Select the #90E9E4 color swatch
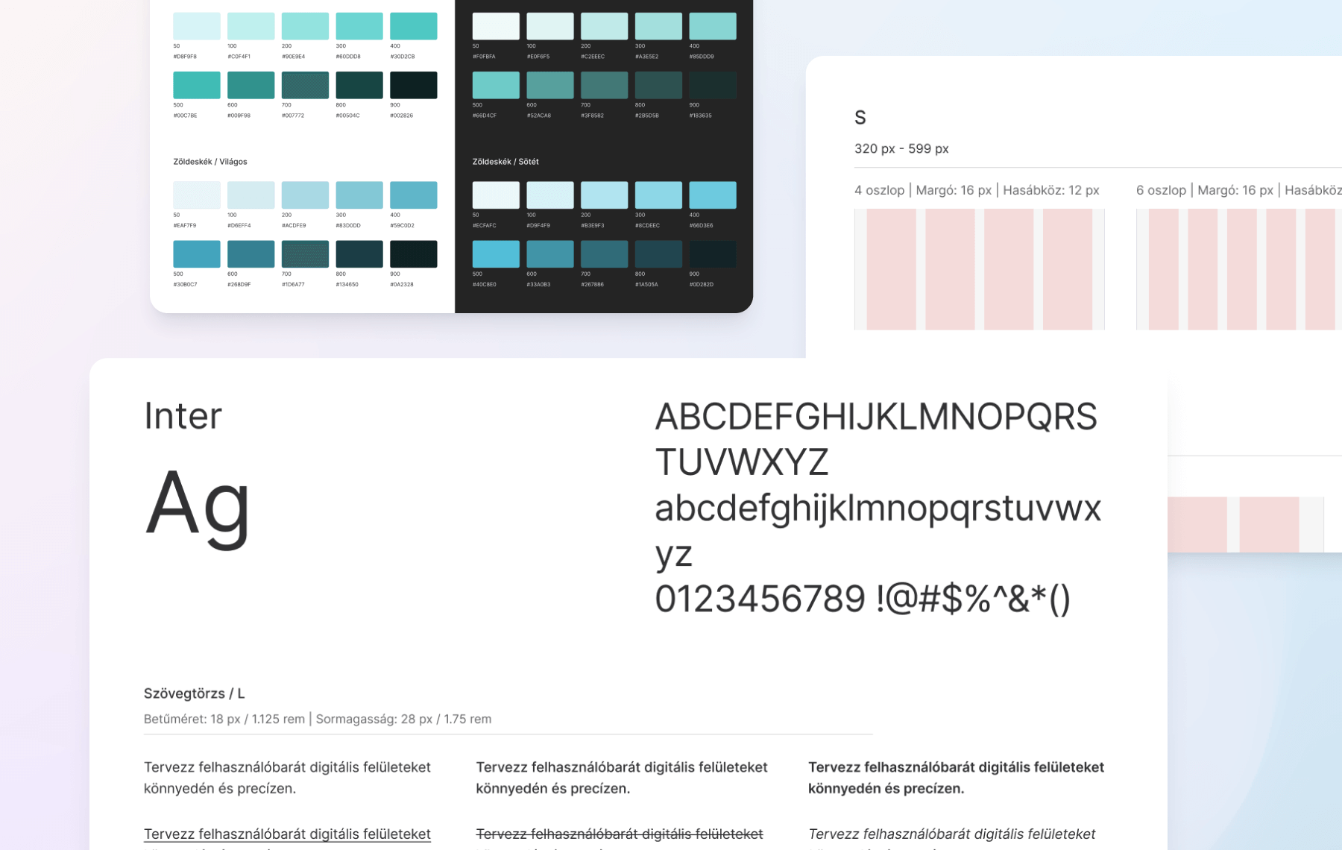1342x850 pixels. 305,26
